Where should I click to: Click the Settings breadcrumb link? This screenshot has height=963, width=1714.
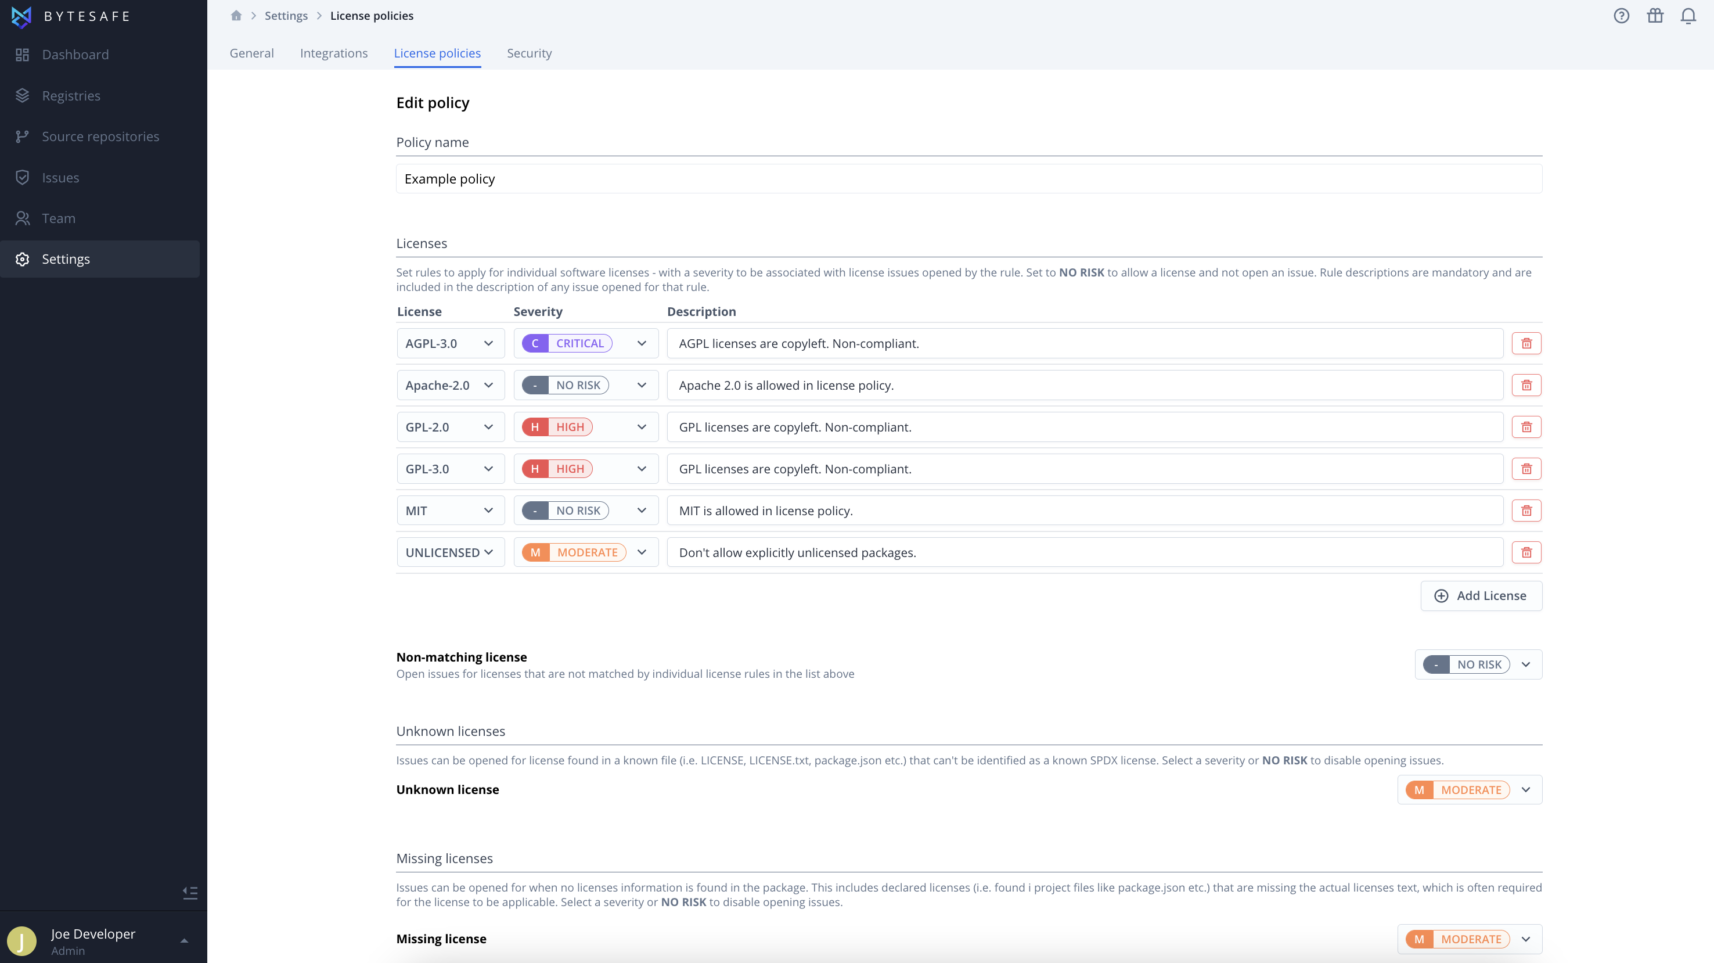click(286, 15)
